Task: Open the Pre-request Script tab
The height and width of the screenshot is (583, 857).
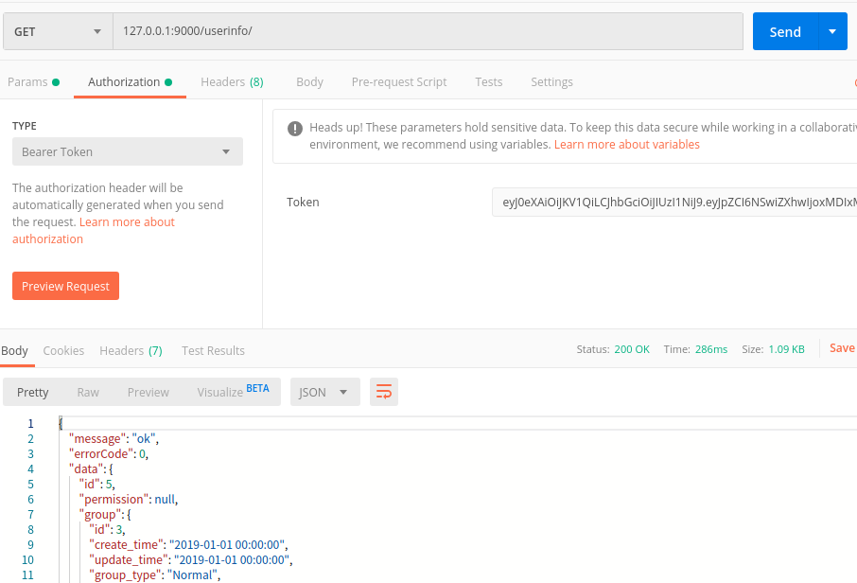Action: click(399, 82)
